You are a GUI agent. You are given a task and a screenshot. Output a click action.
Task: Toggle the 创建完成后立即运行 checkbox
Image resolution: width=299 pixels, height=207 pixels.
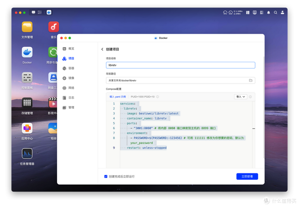106,176
